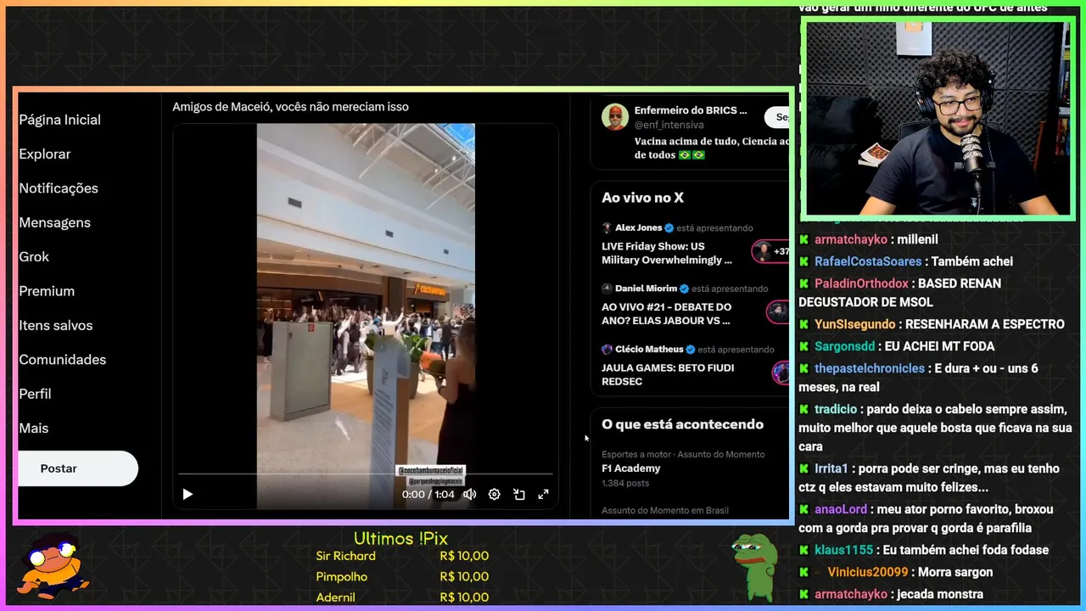Open F1 Academy trending topic
Viewport: 1086px width, 611px height.
(x=630, y=468)
